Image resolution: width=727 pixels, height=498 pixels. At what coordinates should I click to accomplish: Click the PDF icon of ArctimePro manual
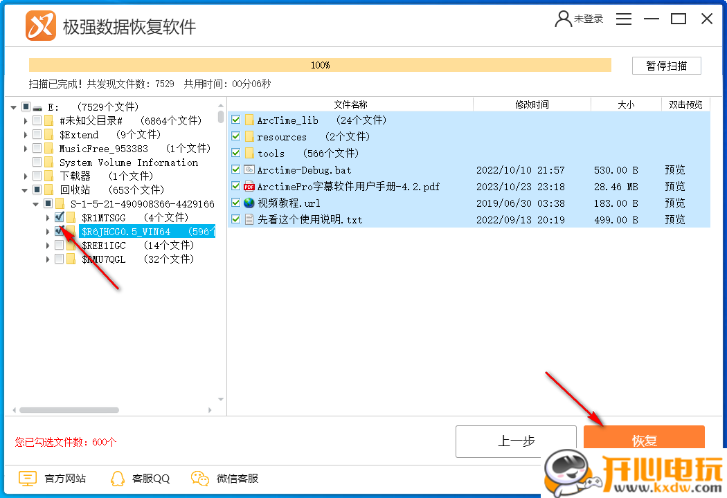249,187
